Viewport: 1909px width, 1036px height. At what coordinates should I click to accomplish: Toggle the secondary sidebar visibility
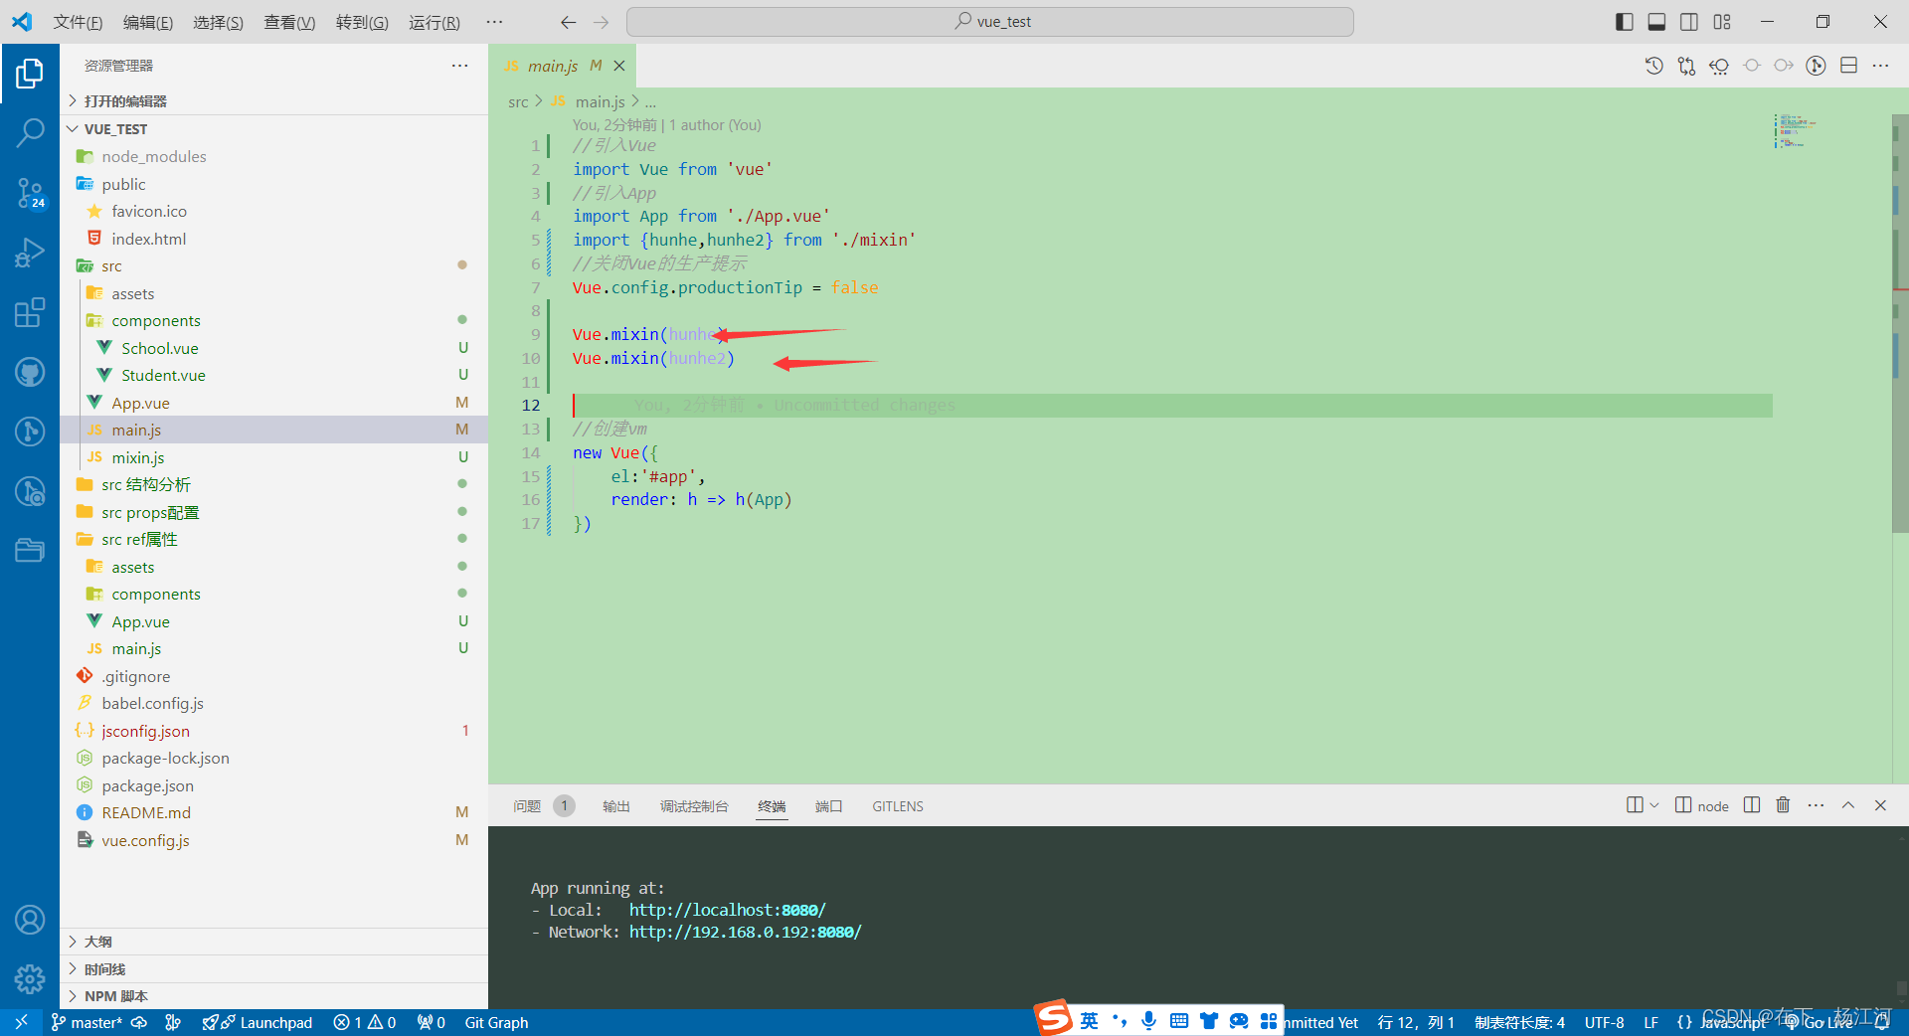[1689, 22]
